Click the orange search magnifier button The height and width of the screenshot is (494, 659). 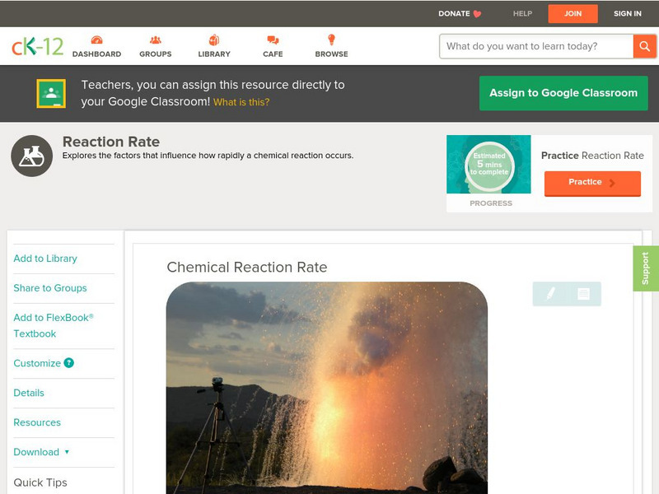[644, 46]
